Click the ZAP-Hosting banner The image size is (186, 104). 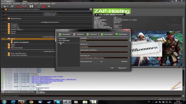[x=112, y=12]
